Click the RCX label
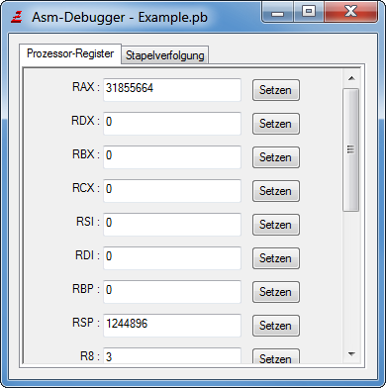Screen dimensions: 386x388 click(86, 188)
